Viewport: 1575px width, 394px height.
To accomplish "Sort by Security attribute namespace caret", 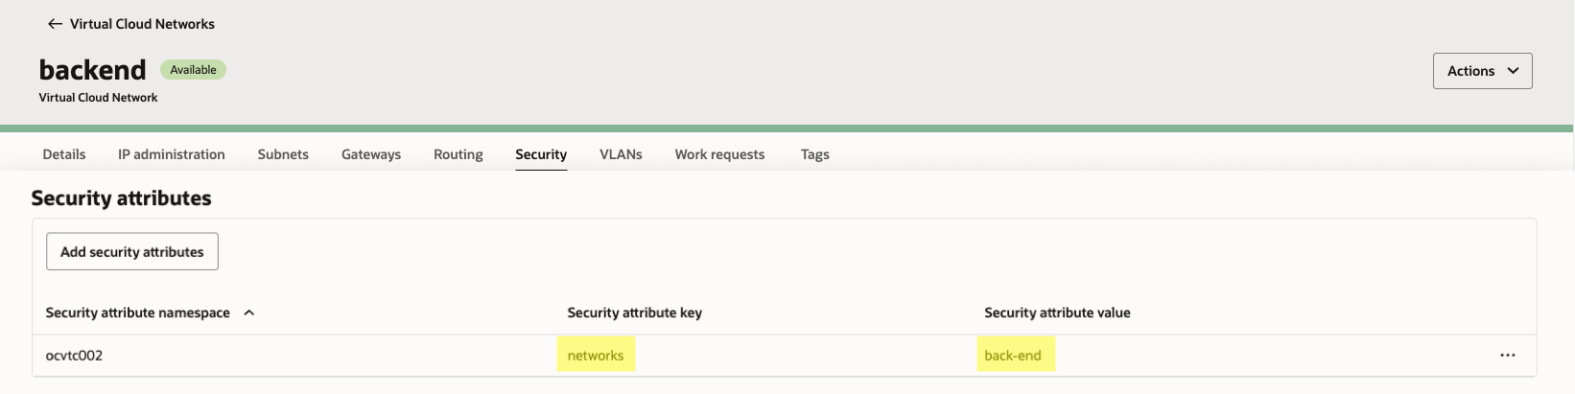I will [249, 313].
